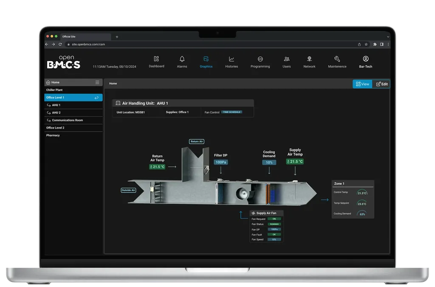
Task: Open the Dashboard section
Action: (156, 62)
